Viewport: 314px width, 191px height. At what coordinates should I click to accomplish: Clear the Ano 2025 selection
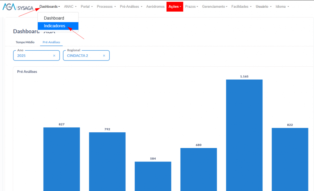point(54,56)
